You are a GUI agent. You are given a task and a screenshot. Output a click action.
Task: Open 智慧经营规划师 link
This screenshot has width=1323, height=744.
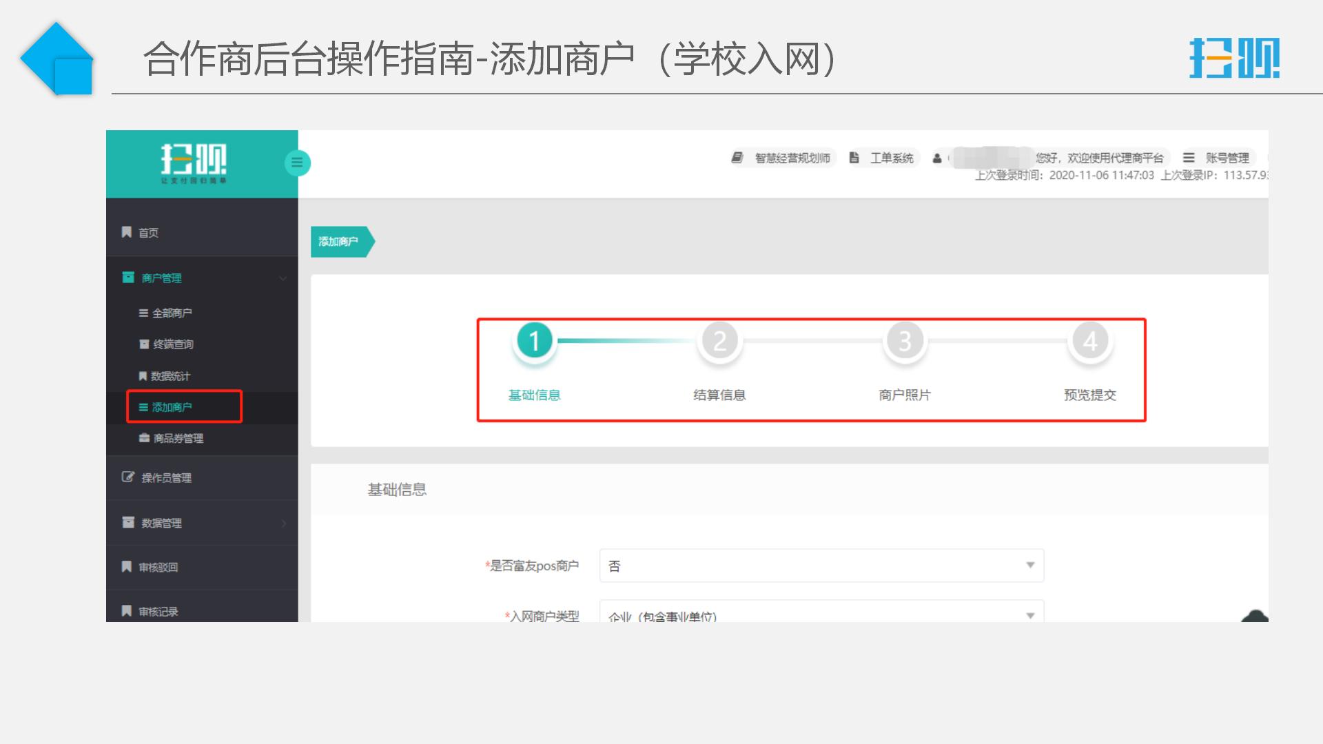(792, 158)
